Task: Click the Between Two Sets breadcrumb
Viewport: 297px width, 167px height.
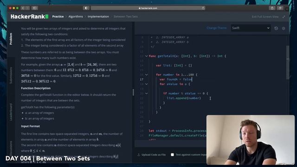Action: click(x=126, y=17)
